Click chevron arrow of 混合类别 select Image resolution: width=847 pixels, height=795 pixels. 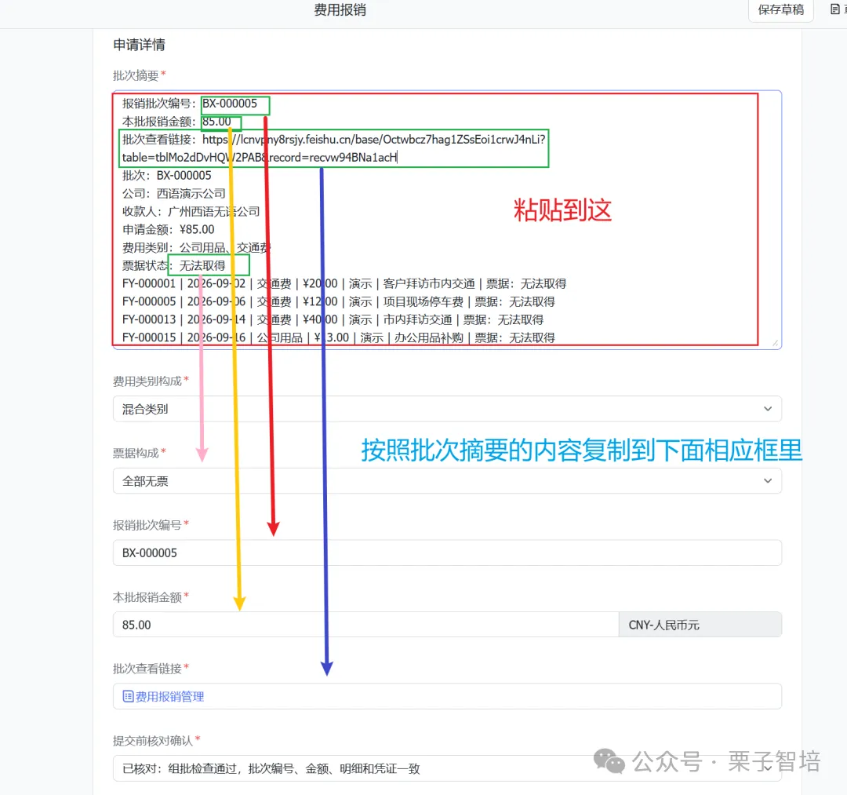pyautogui.click(x=768, y=409)
